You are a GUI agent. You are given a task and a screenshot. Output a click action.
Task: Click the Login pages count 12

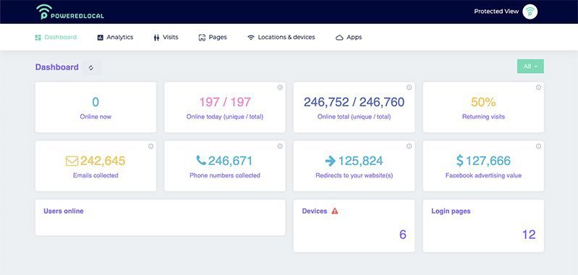[x=529, y=234]
